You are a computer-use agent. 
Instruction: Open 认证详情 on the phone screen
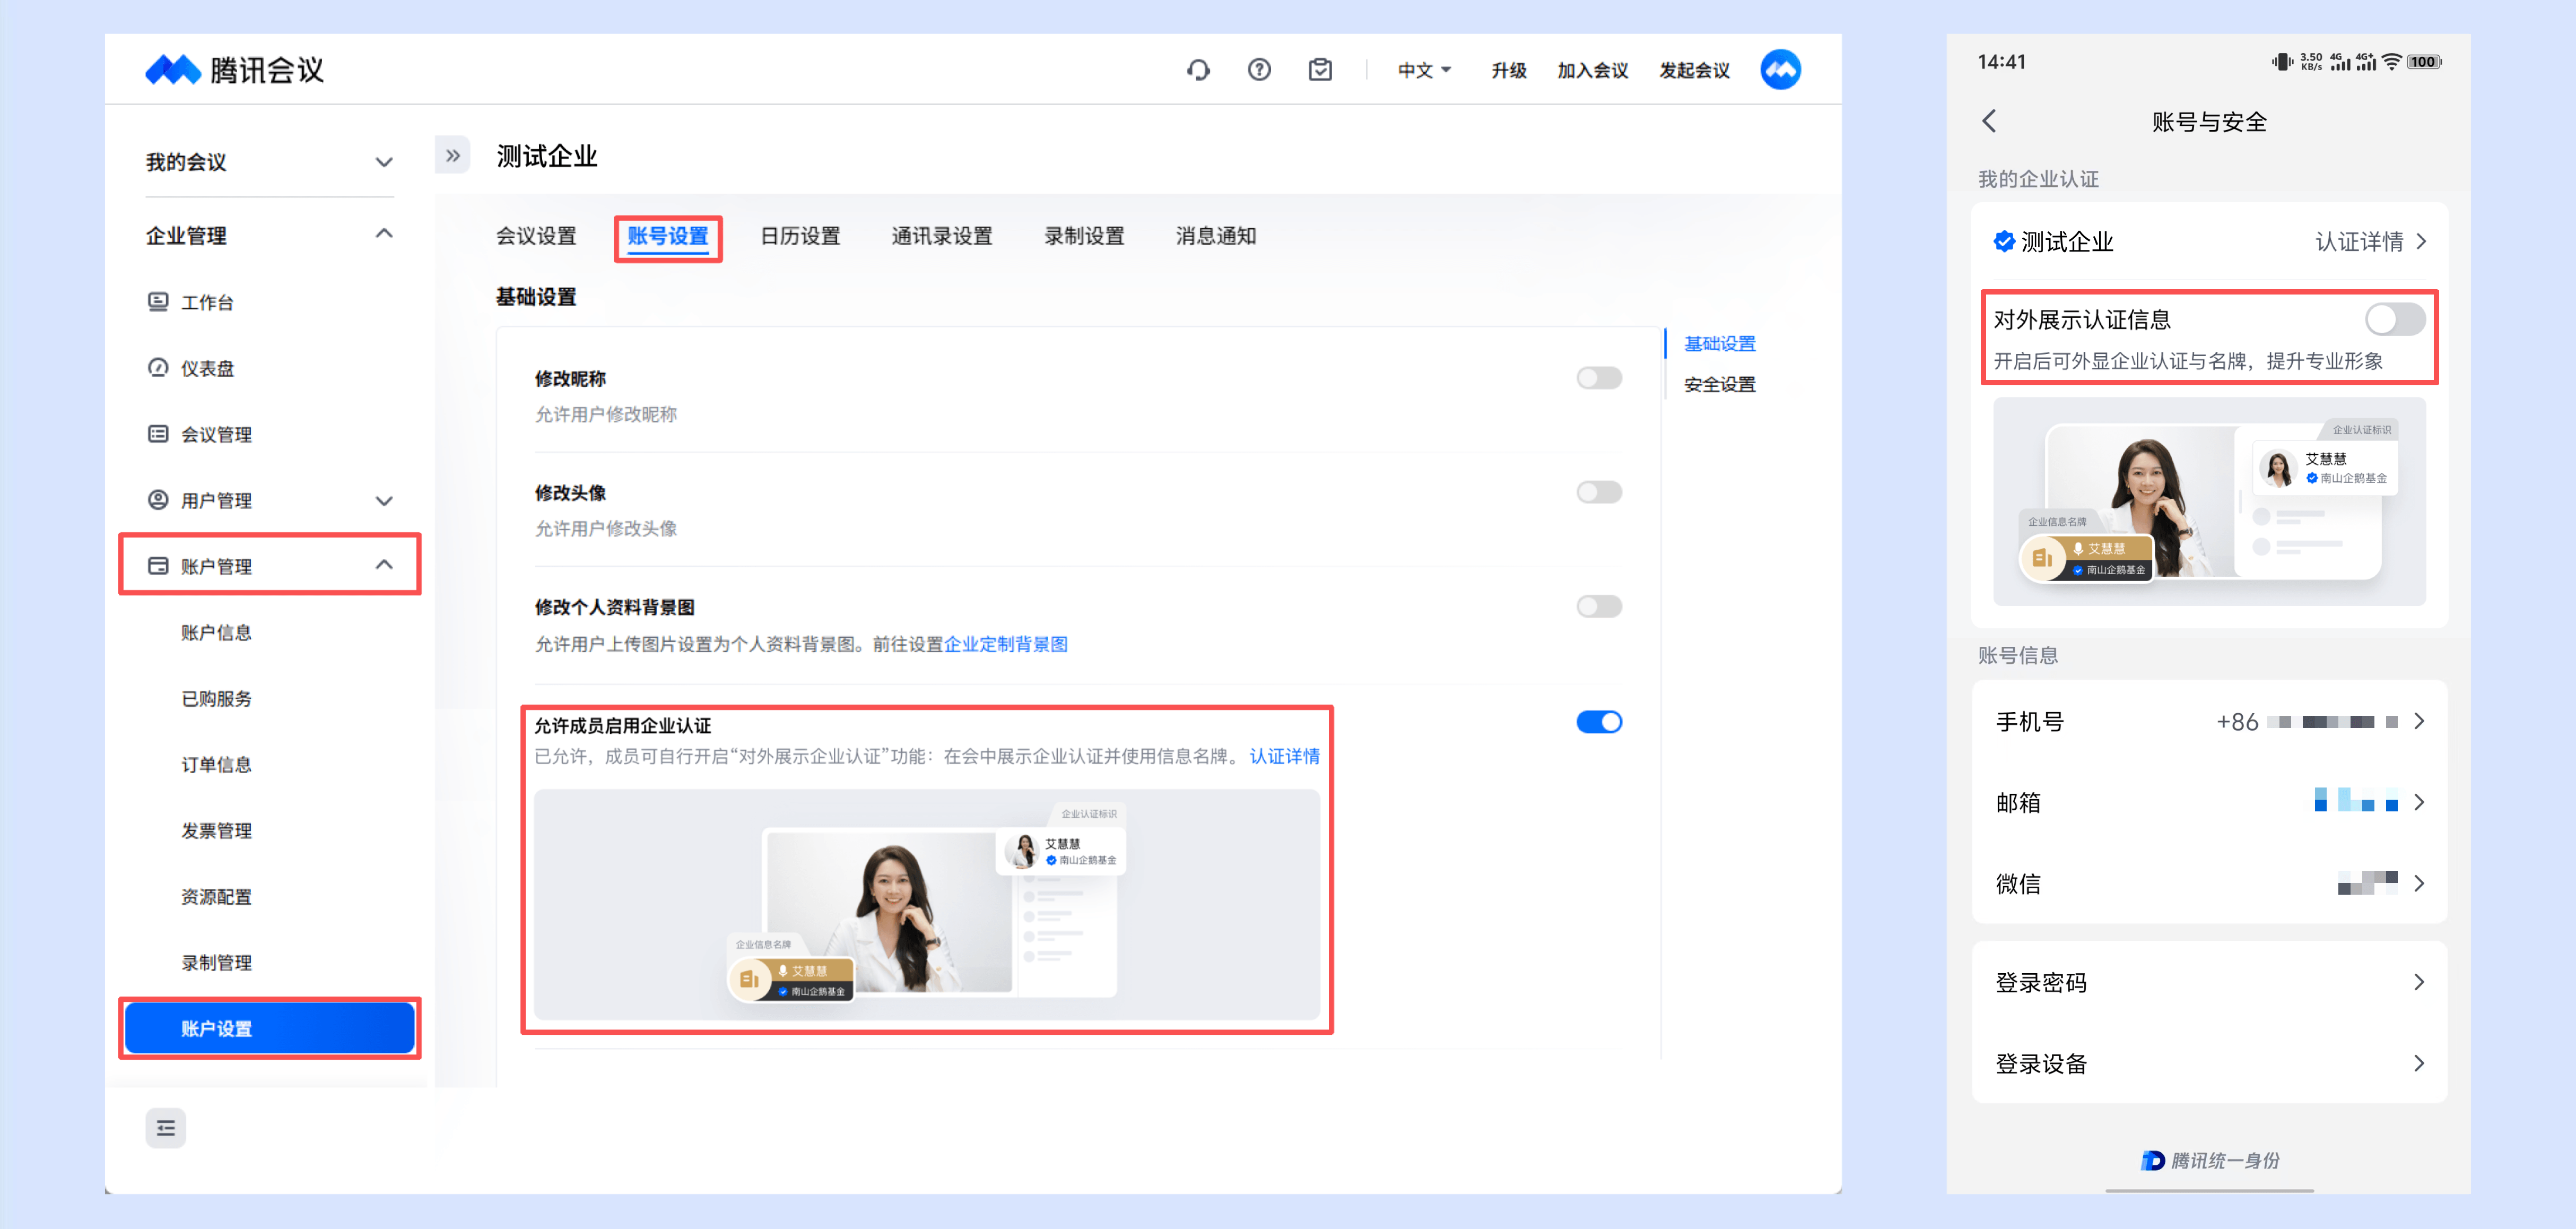(2370, 242)
